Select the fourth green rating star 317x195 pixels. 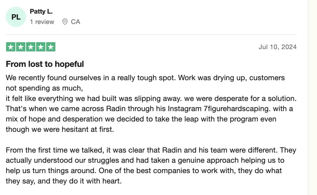pos(41,47)
